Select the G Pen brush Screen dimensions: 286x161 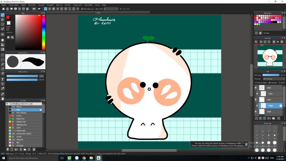[x=25, y=116]
